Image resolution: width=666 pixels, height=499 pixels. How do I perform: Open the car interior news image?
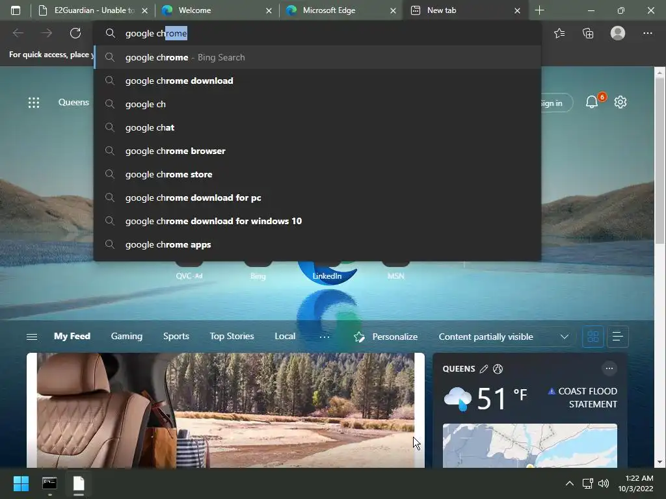tap(226, 411)
